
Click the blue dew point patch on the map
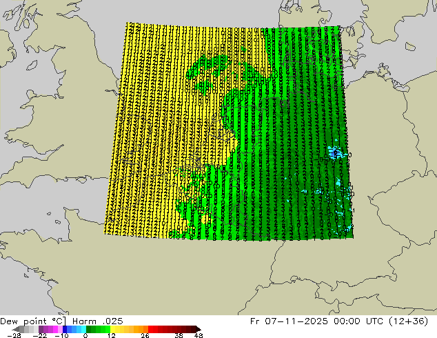pos(334,153)
